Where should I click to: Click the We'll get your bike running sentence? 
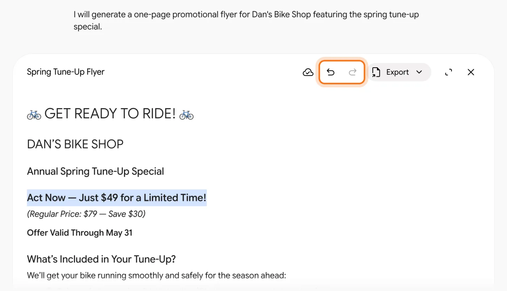156,276
